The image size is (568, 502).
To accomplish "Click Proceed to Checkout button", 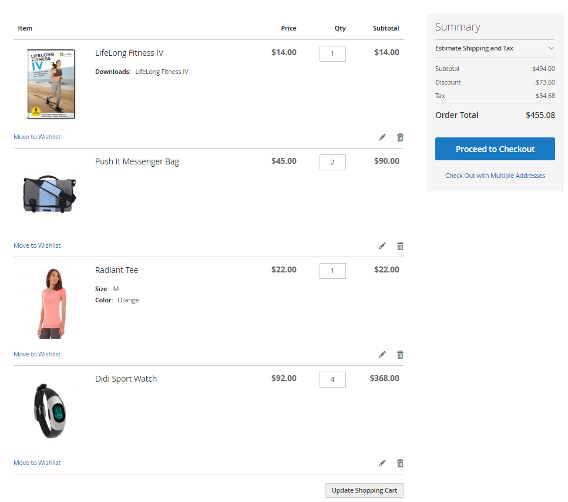I will tap(495, 149).
